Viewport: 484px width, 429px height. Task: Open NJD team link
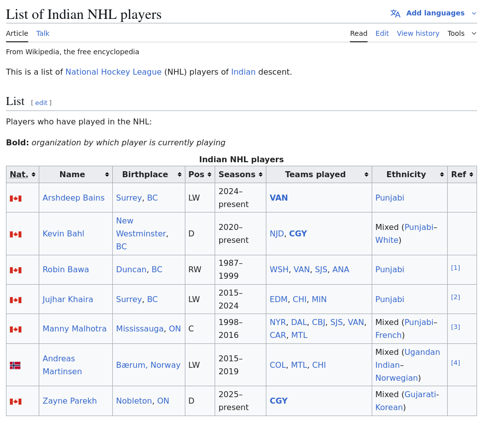(277, 234)
